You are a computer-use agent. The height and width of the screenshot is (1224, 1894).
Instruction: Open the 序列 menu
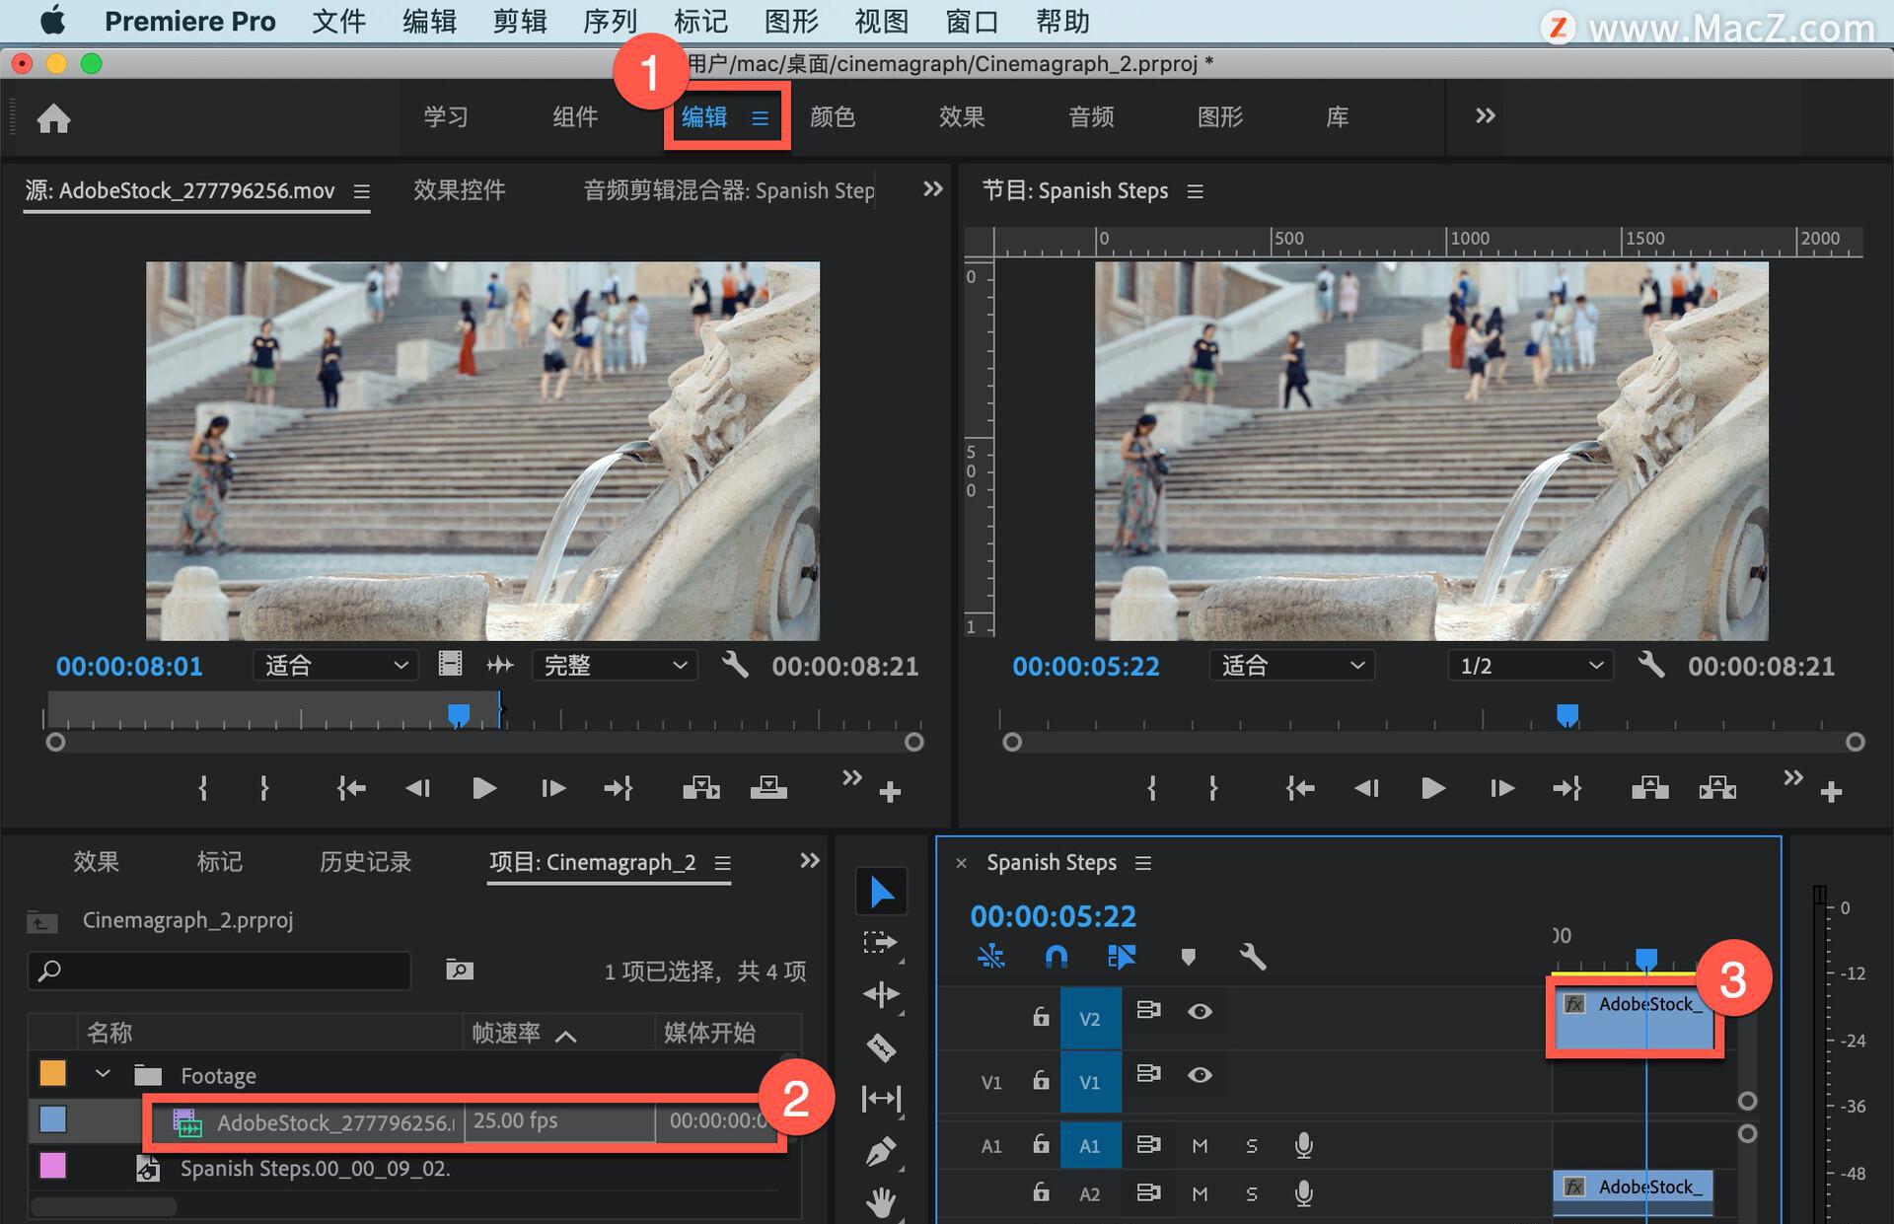pyautogui.click(x=610, y=21)
